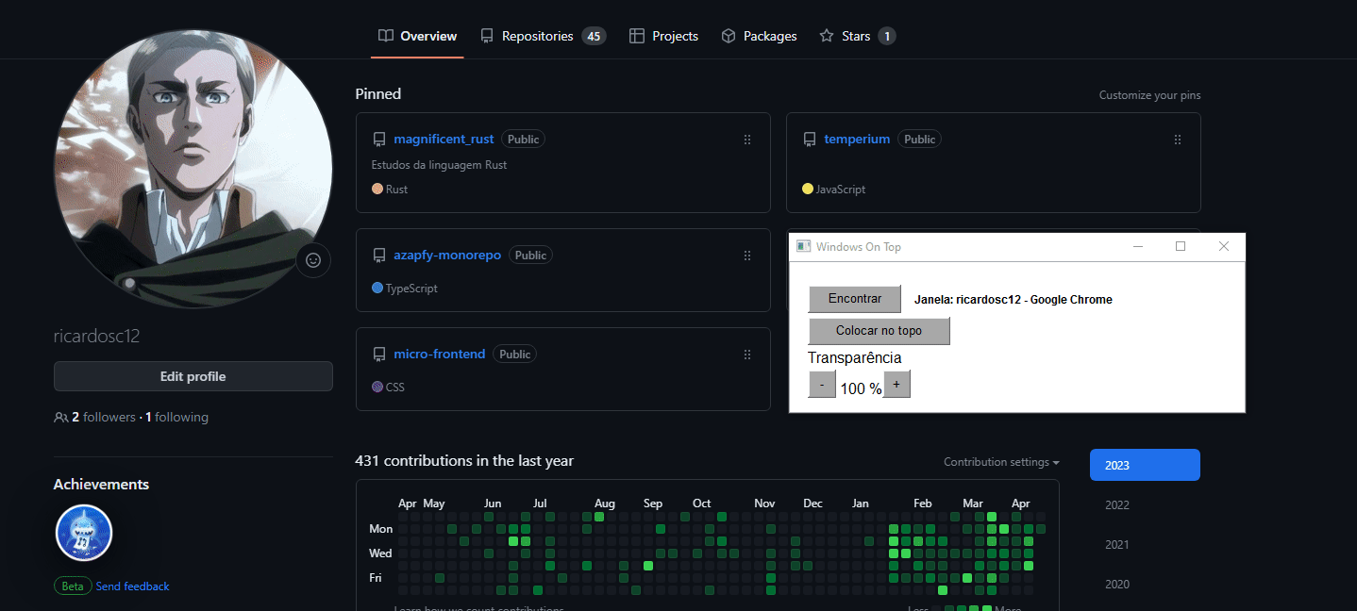Decrease transparency with minus button

click(822, 385)
